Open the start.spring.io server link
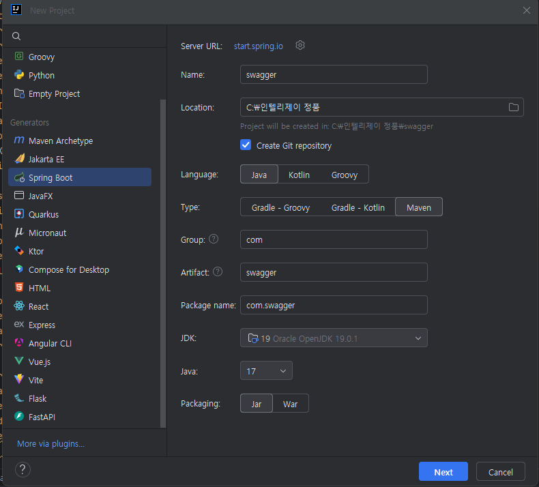Screen dimensions: 539x487 tap(258, 46)
